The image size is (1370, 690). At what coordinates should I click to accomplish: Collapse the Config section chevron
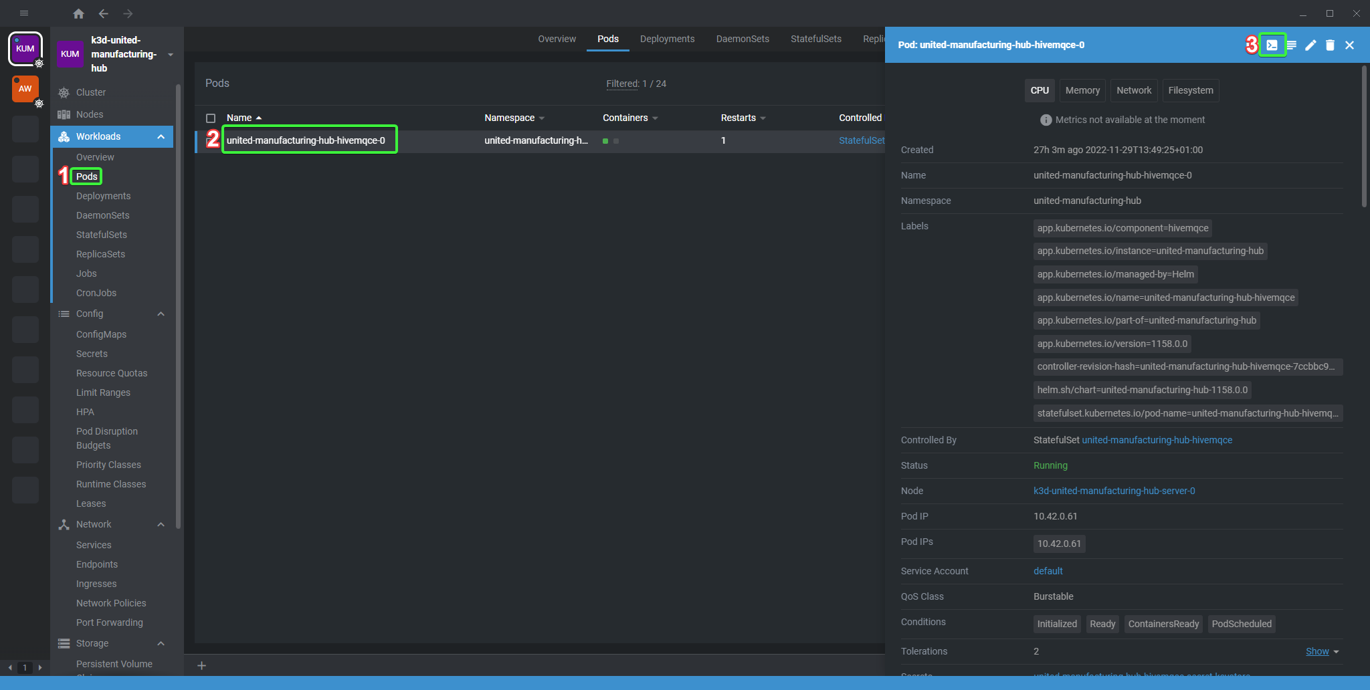(161, 314)
